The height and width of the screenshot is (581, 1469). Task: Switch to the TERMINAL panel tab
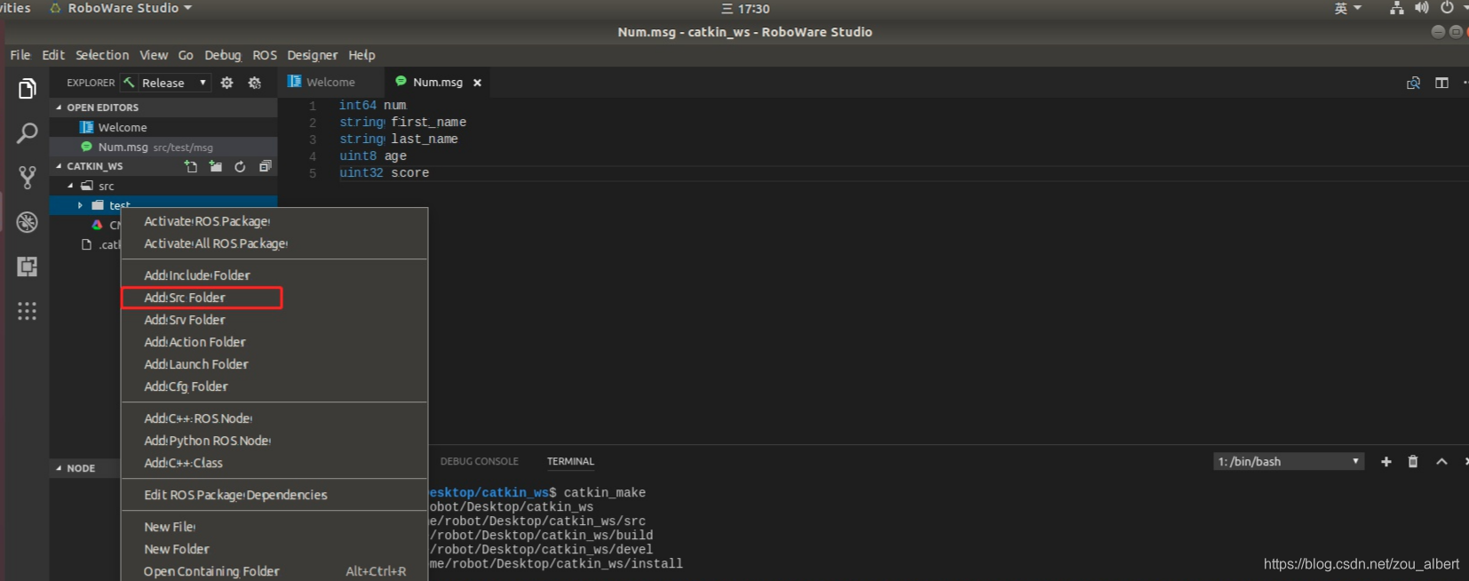click(x=571, y=461)
